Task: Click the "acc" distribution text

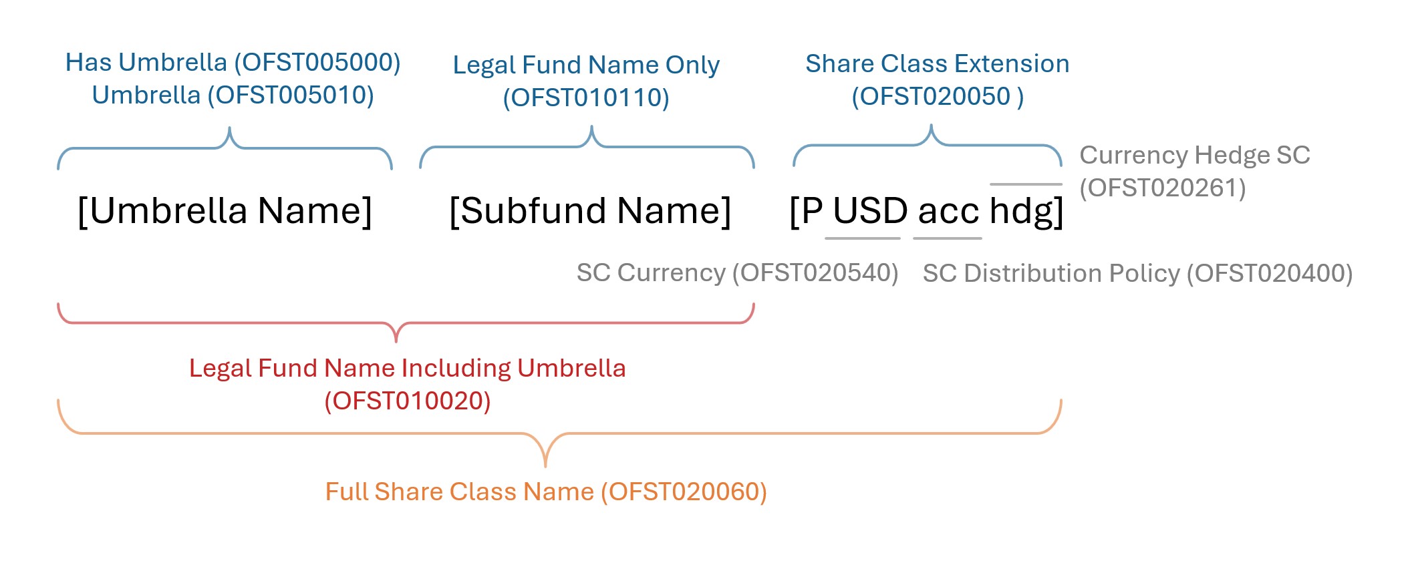Action: coord(948,212)
